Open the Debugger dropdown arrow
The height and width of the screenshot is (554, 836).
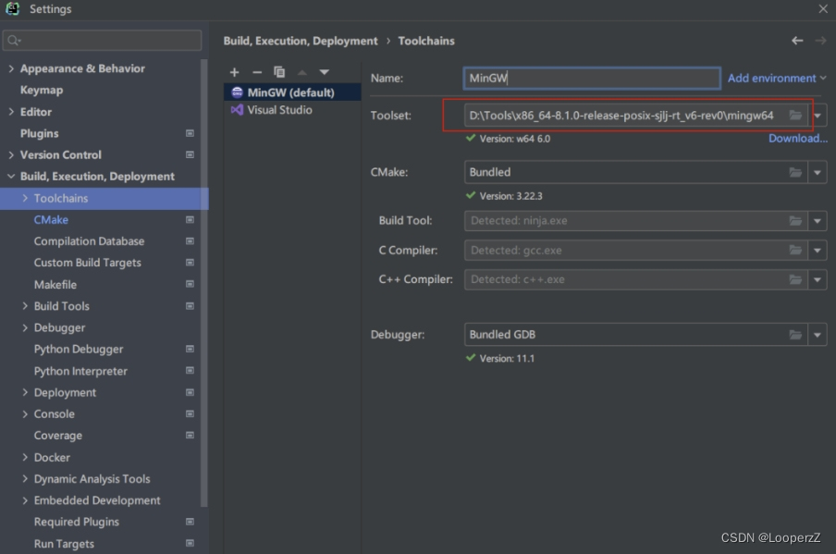(x=818, y=335)
